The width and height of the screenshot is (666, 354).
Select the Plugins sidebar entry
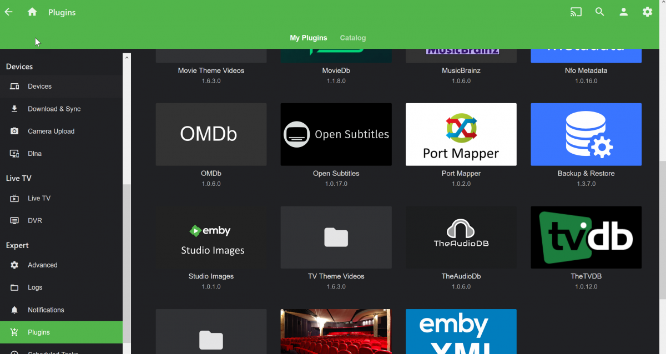point(61,332)
